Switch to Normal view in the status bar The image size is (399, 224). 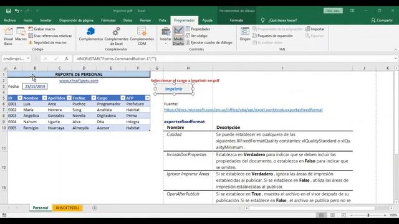pyautogui.click(x=322, y=215)
